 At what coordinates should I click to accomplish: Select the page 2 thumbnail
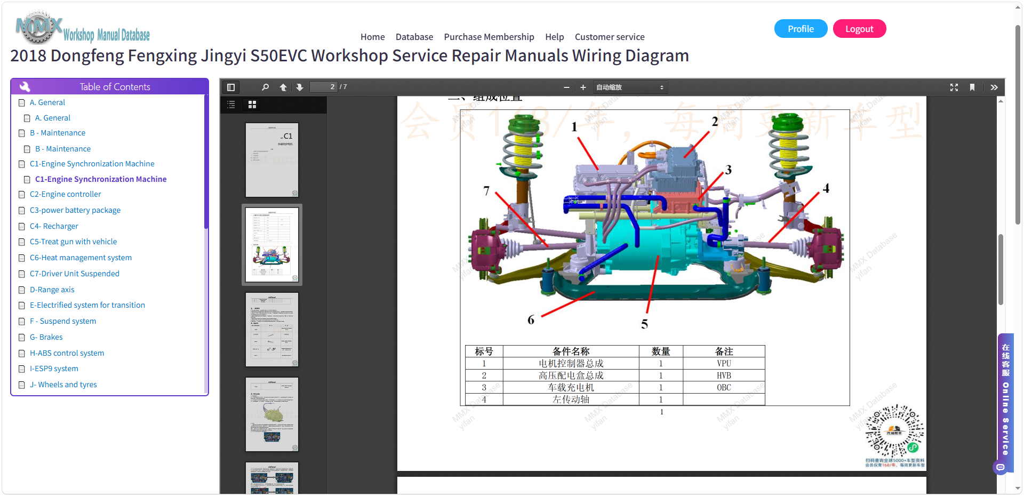272,245
